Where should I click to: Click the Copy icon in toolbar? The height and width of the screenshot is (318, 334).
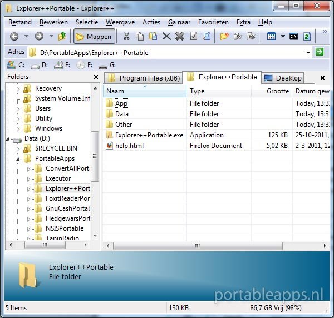click(140, 36)
